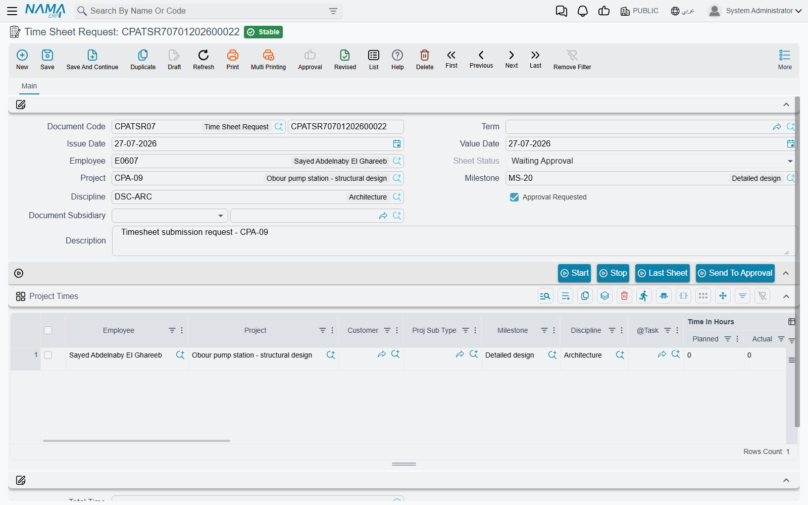This screenshot has width=808, height=505.
Task: Tick the select-all checkbox in grid header
Action: click(48, 330)
